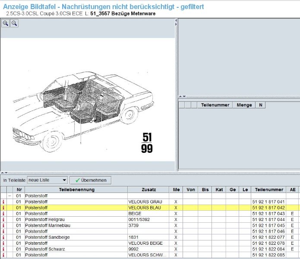Click info icon for Polsterstoff Marineblau row
Screen dimensions: 300x259
(x=3, y=225)
